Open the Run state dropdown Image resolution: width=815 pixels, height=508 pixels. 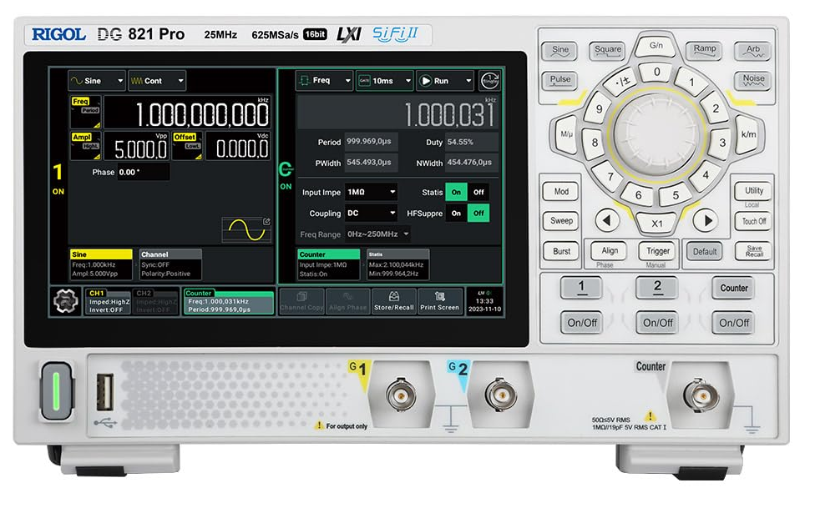pos(445,81)
